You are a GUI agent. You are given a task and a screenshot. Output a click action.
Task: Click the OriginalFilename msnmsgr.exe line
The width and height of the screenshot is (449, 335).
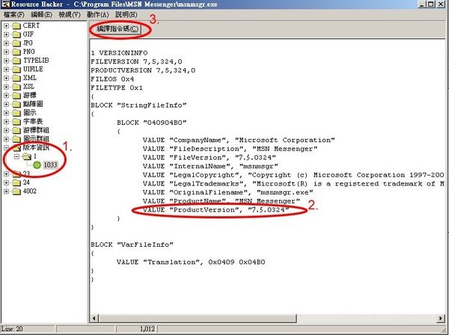point(227,192)
